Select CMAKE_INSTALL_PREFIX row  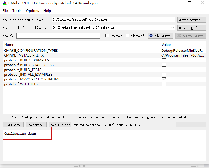point(104,55)
